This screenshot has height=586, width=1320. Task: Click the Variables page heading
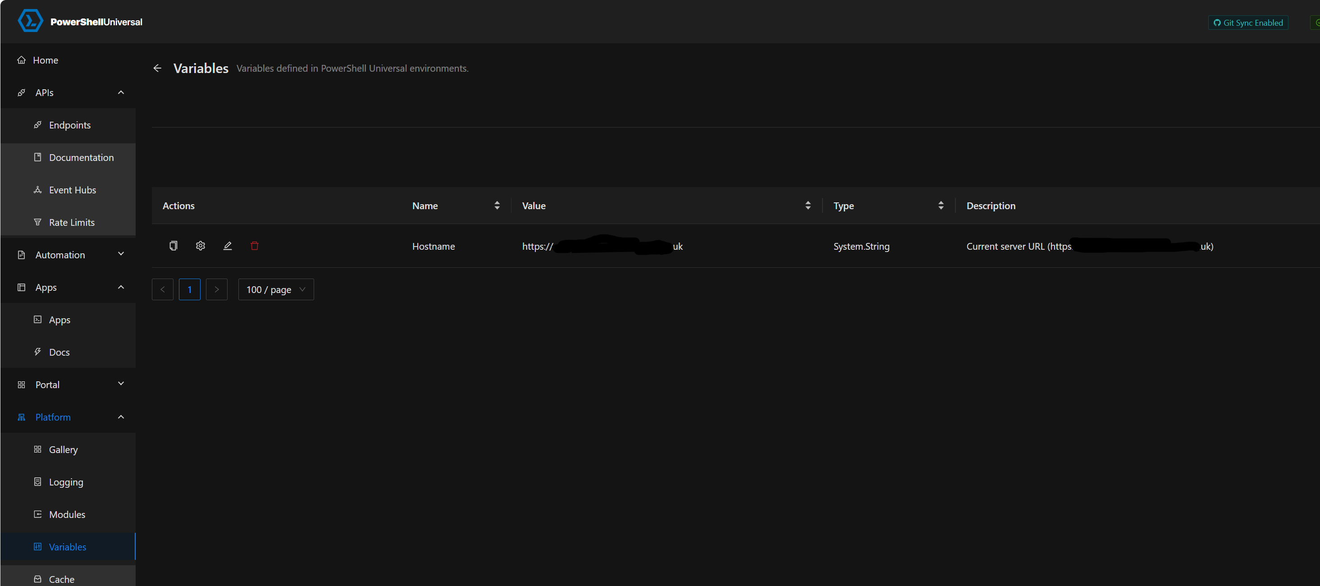point(201,68)
